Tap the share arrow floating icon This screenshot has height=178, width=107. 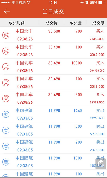pos(101,164)
